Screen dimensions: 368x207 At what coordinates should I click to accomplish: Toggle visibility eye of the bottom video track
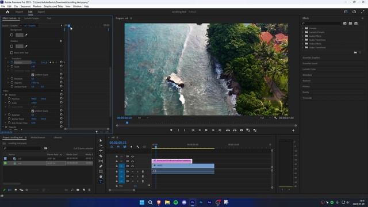[x=133, y=166]
